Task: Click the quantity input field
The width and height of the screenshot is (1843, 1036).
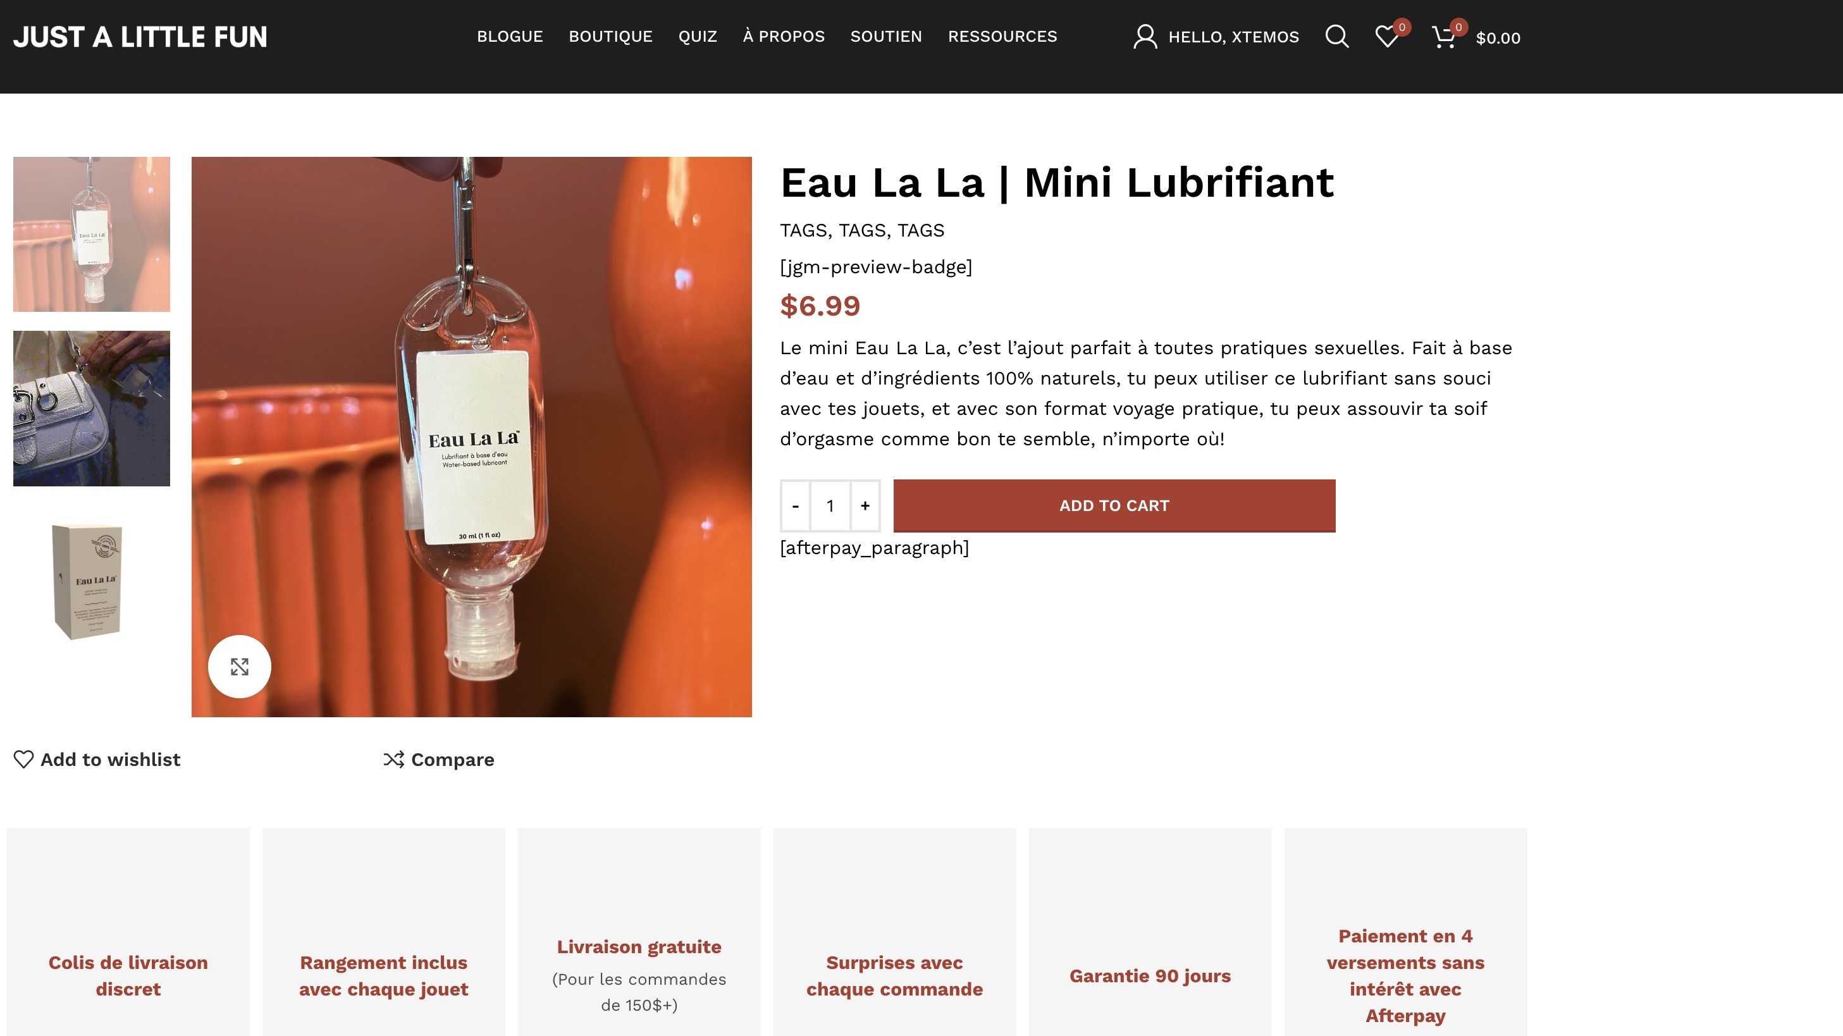Action: tap(830, 506)
